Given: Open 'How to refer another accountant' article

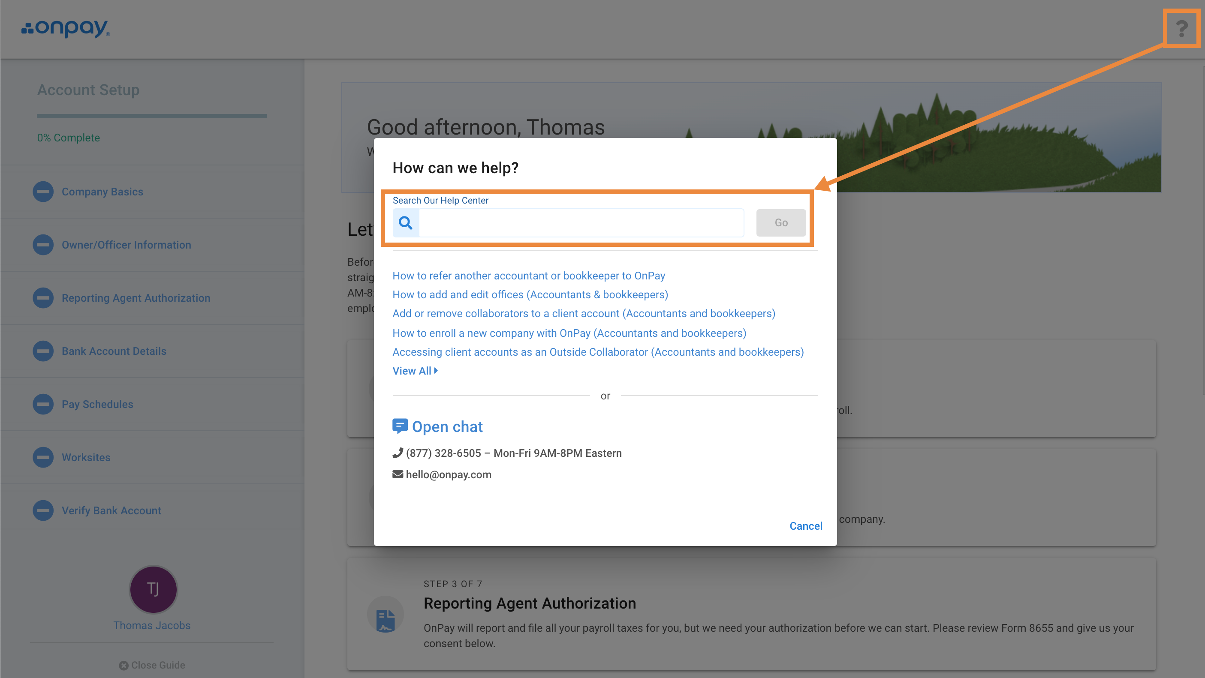Looking at the screenshot, I should coord(529,276).
